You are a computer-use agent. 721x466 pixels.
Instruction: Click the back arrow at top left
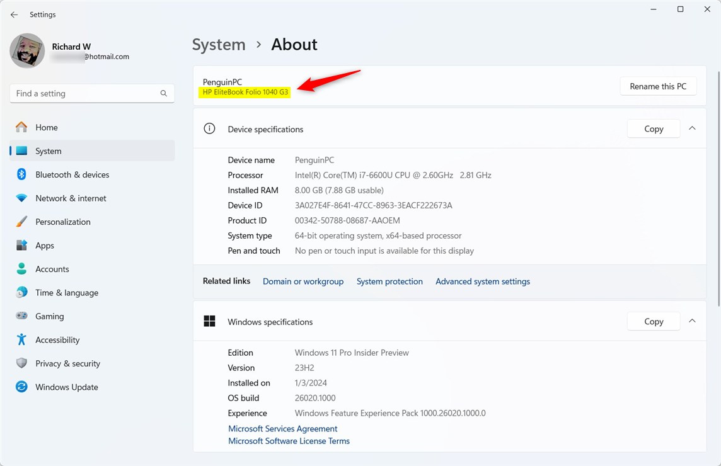coord(14,14)
